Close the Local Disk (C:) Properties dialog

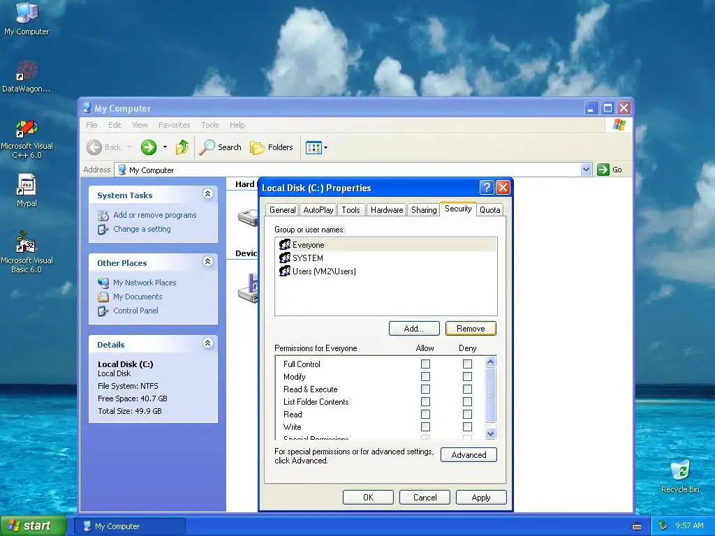coord(503,187)
